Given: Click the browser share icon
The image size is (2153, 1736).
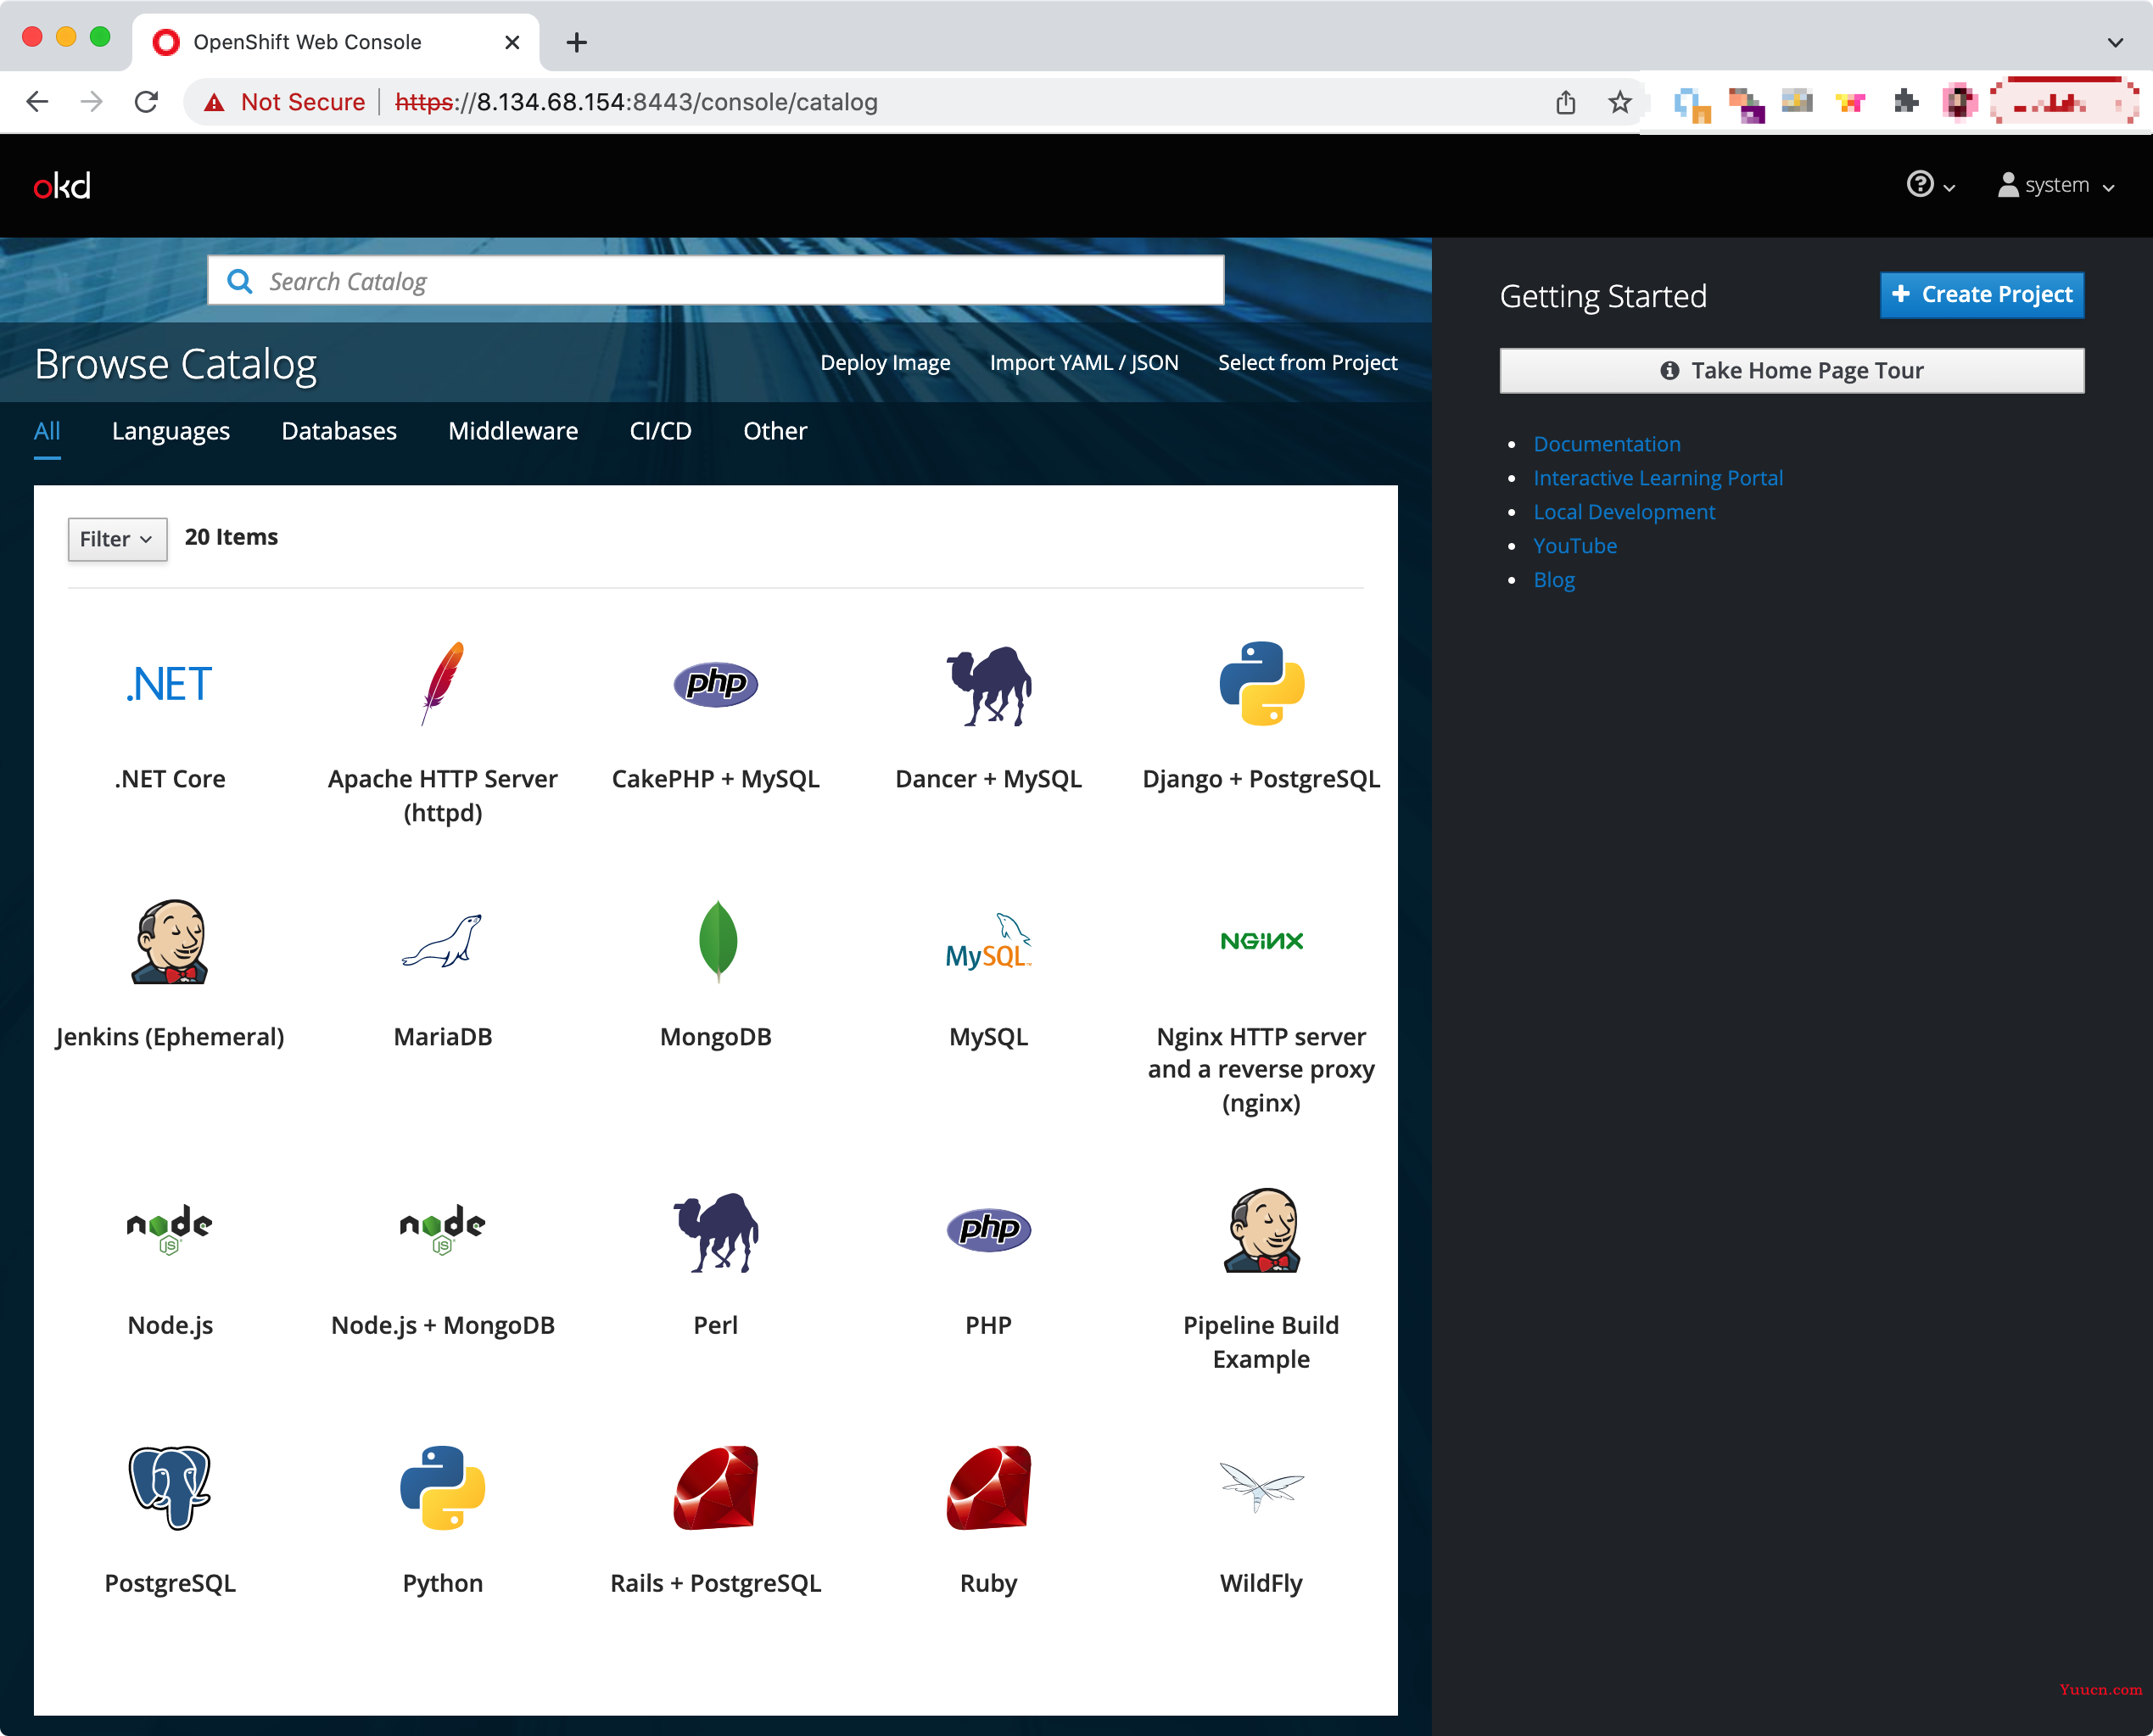Looking at the screenshot, I should (1565, 101).
